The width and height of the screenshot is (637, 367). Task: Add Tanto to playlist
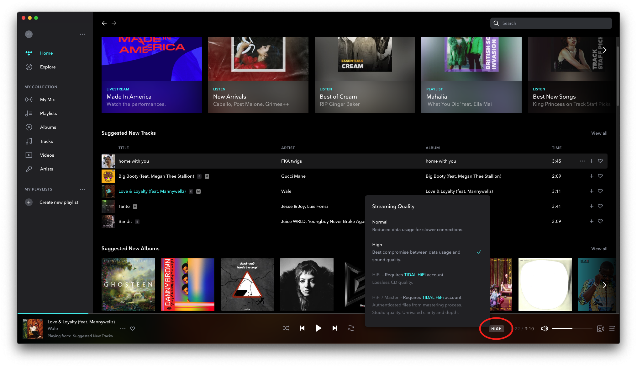(x=592, y=206)
